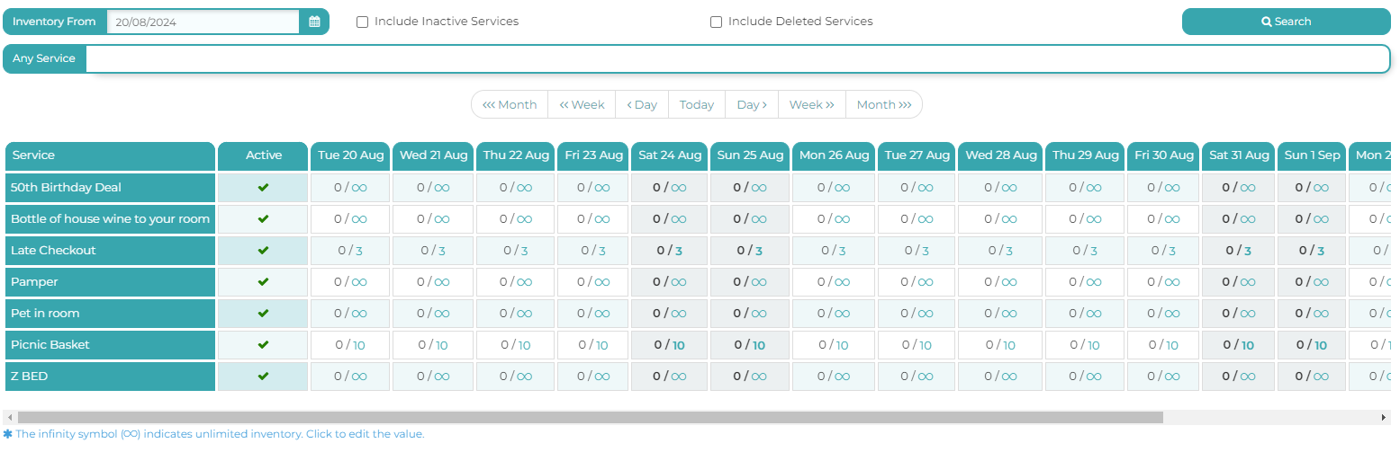Select the Z BED service row
The height and width of the screenshot is (452, 1400).
click(110, 377)
